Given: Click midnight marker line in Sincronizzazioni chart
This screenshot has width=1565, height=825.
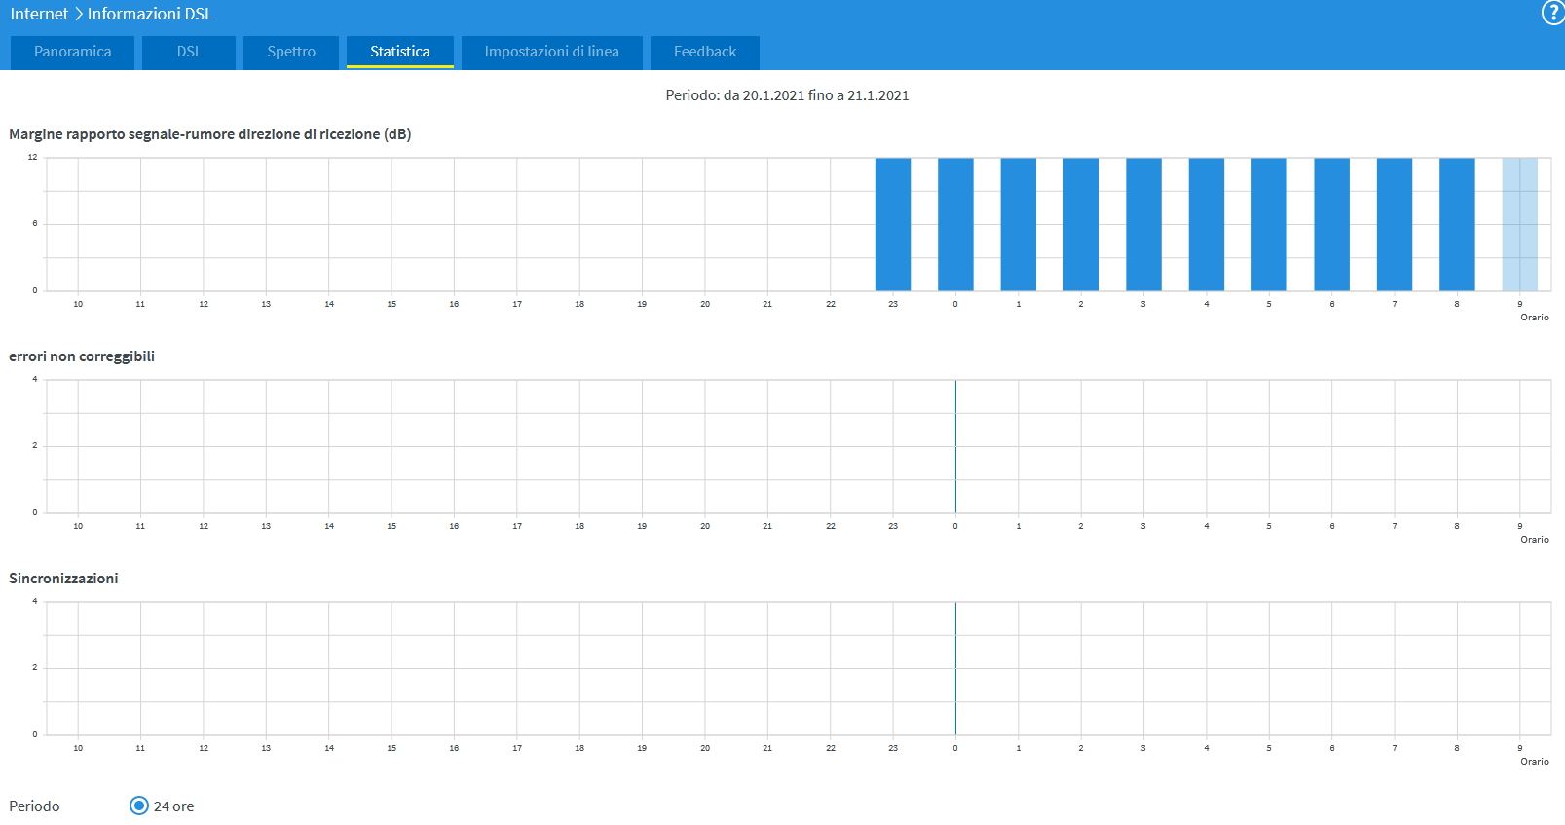Looking at the screenshot, I should tap(955, 668).
